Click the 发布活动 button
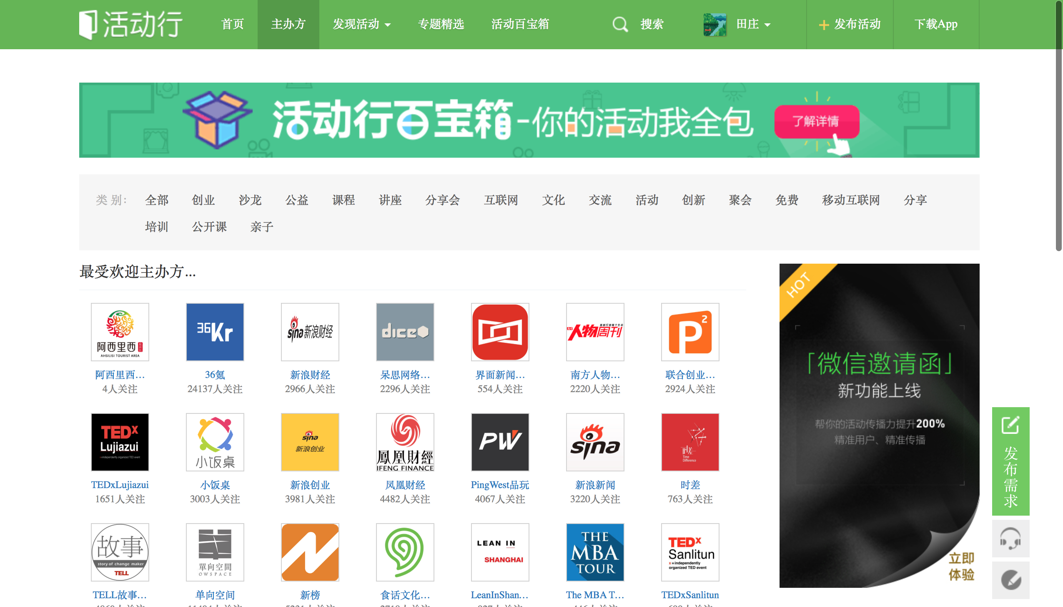The width and height of the screenshot is (1063, 607). point(850,24)
